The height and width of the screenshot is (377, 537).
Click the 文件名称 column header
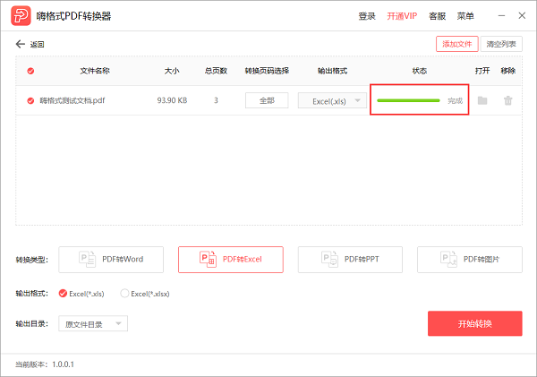pos(95,71)
